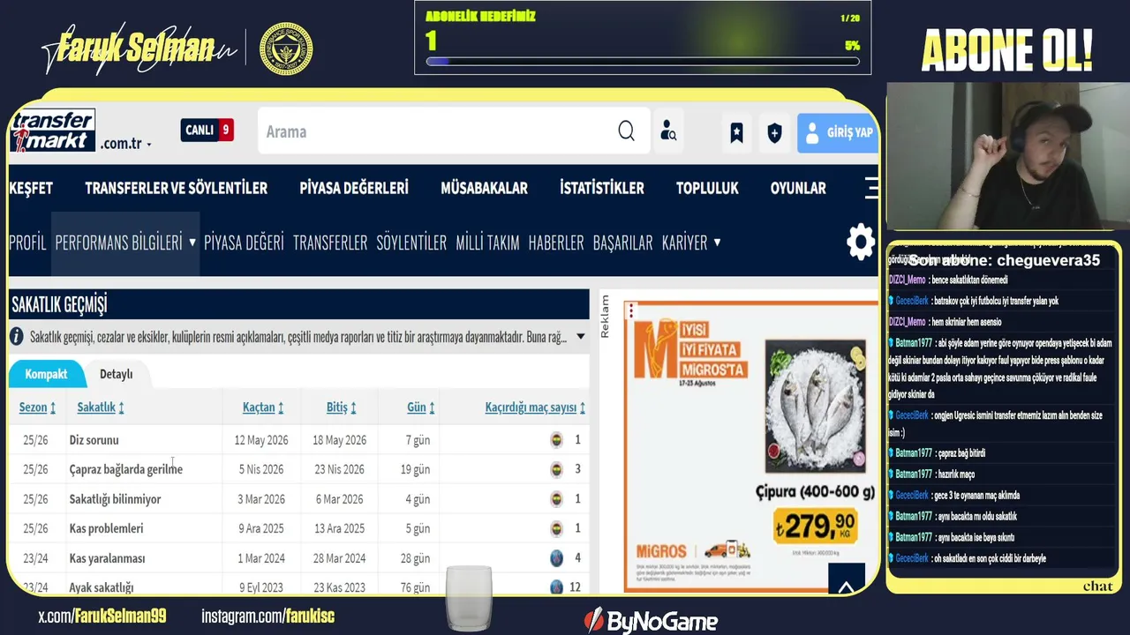Viewport: 1130px width, 635px height.
Task: Click the 'Çapraz bağlarda gerilme' injury cell
Action: click(126, 469)
